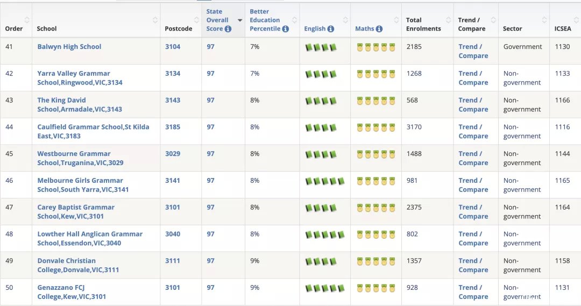Click Maths medal rating for Caulfield Grammar School
This screenshot has height=306, width=581.
pyautogui.click(x=376, y=127)
